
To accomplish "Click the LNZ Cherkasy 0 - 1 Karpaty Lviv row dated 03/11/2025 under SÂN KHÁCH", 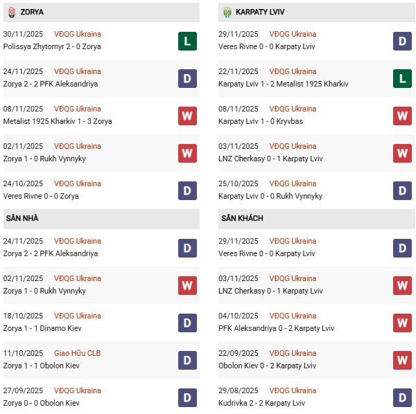I will coord(270,291).
